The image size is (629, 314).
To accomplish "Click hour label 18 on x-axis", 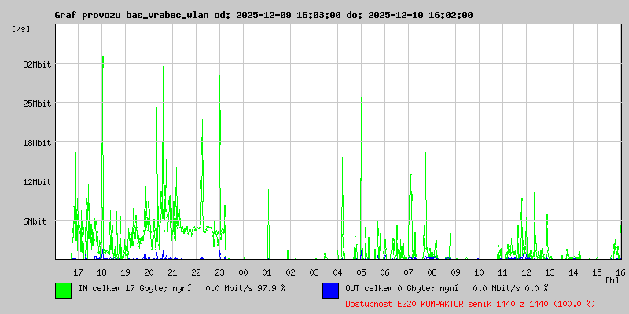I will click(102, 272).
